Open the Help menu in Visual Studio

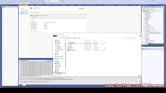(x=43, y=1)
